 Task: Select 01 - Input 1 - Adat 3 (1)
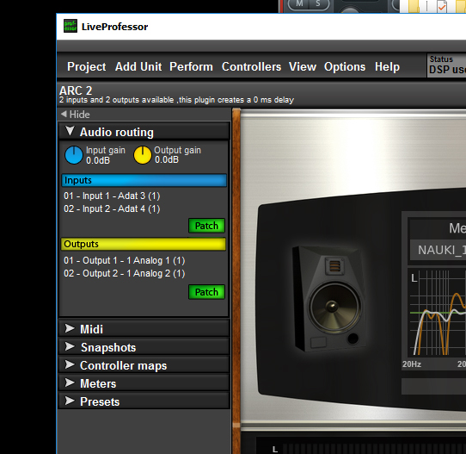(x=112, y=196)
